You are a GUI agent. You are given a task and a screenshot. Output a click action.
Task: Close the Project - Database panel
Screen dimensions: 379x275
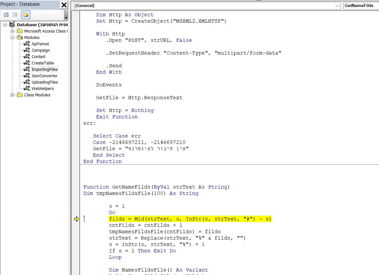64,5
